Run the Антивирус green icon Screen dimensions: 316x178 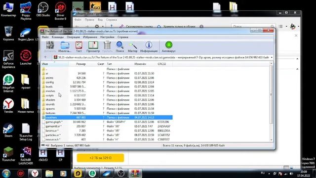(x=169, y=47)
